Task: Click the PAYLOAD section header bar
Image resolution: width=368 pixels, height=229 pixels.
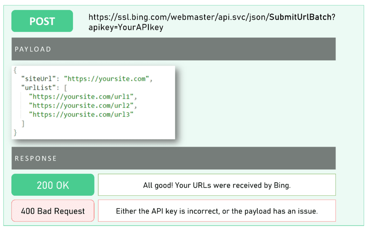Action: point(174,49)
